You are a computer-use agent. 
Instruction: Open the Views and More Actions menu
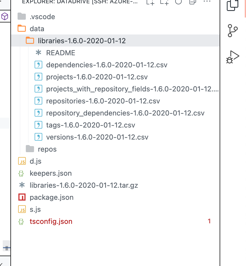(x=207, y=2)
